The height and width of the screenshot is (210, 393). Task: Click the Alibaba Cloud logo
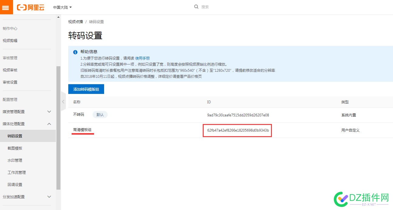(31, 7)
